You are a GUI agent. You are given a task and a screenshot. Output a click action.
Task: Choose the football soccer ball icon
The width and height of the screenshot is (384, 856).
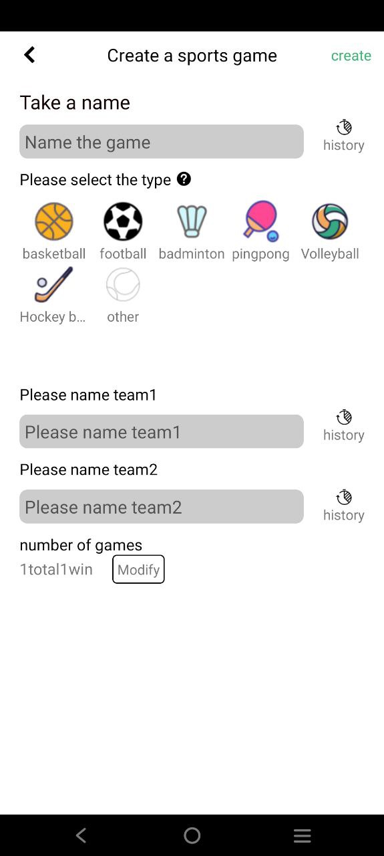point(123,221)
